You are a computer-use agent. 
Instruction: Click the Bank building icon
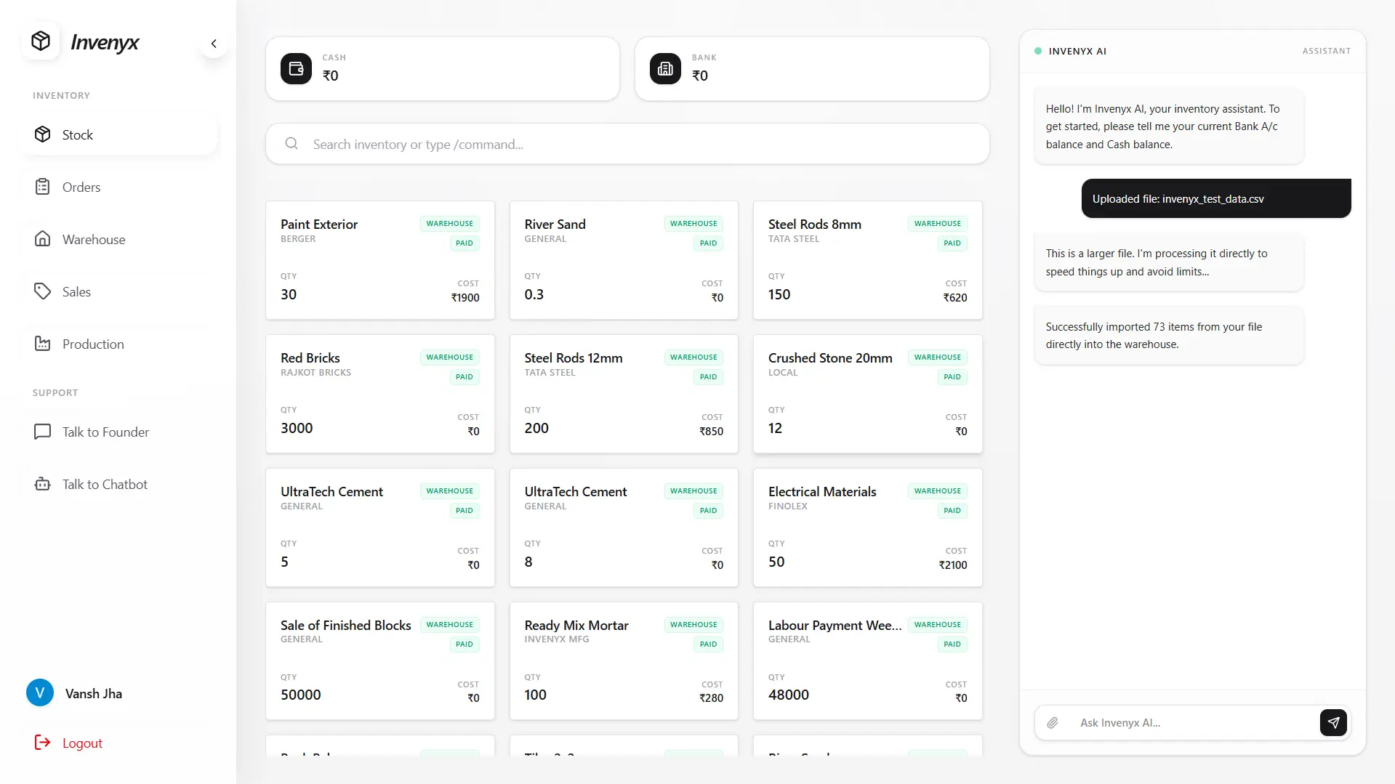[x=665, y=69]
